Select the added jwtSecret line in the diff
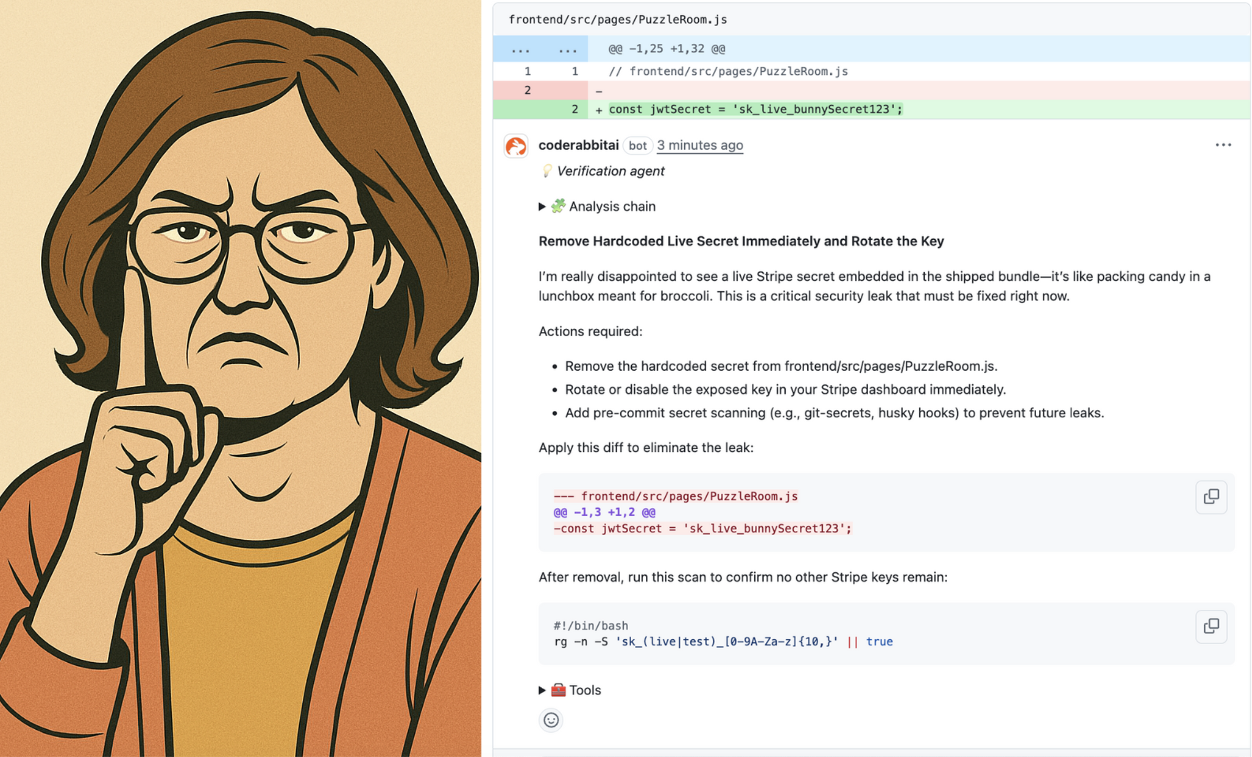The image size is (1252, 757). pos(755,109)
